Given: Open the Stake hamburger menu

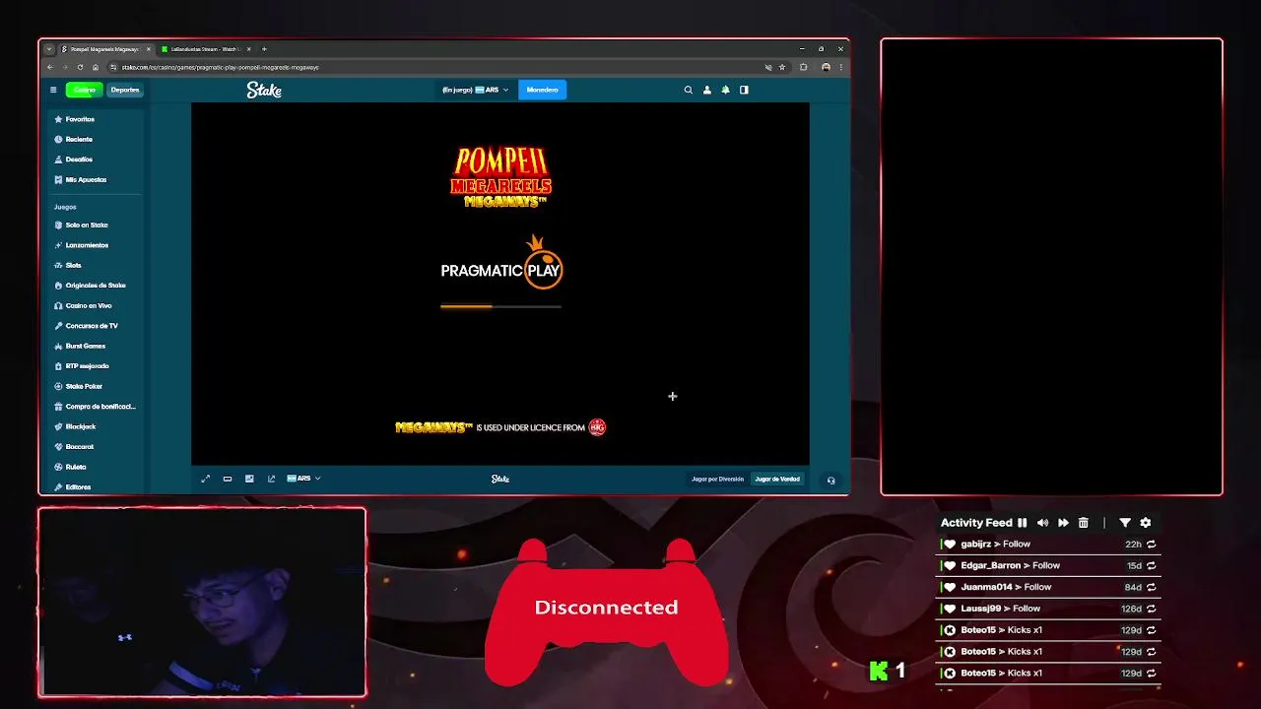Looking at the screenshot, I should (53, 90).
